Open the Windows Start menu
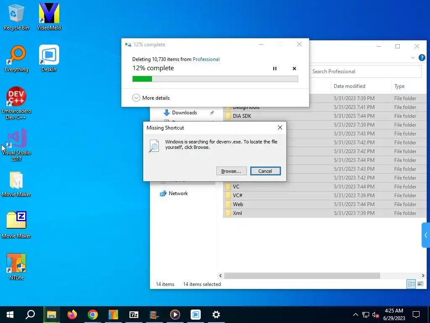Viewport: 430px width, 323px height. coord(10,315)
